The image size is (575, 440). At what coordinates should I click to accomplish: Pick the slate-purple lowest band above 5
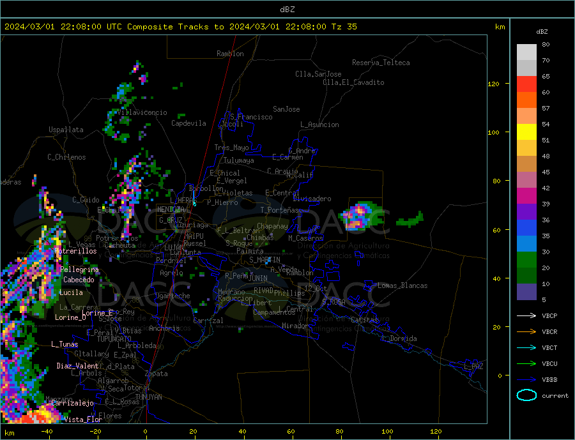point(526,292)
